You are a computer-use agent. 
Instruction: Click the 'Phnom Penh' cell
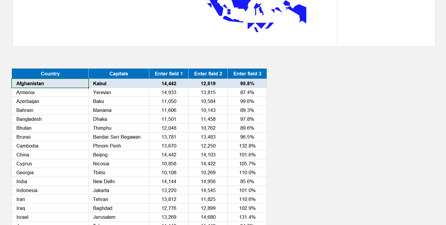click(119, 146)
